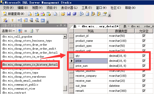This screenshot has width=154, height=94.
Task: Click the filter funnel icon in Object Explorer
Action: click(x=37, y=31)
